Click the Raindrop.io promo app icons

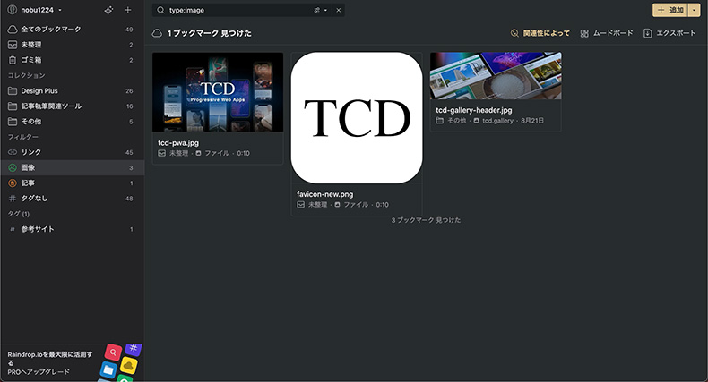point(120,362)
